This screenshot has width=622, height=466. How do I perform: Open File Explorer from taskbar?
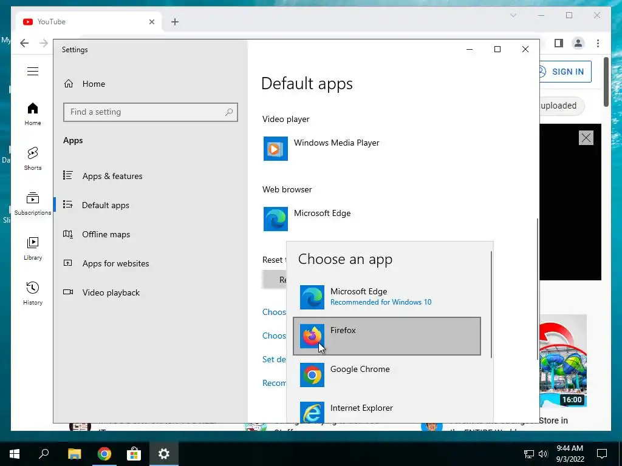point(74,454)
